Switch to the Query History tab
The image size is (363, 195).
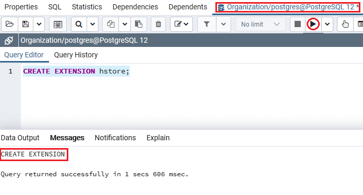(76, 55)
